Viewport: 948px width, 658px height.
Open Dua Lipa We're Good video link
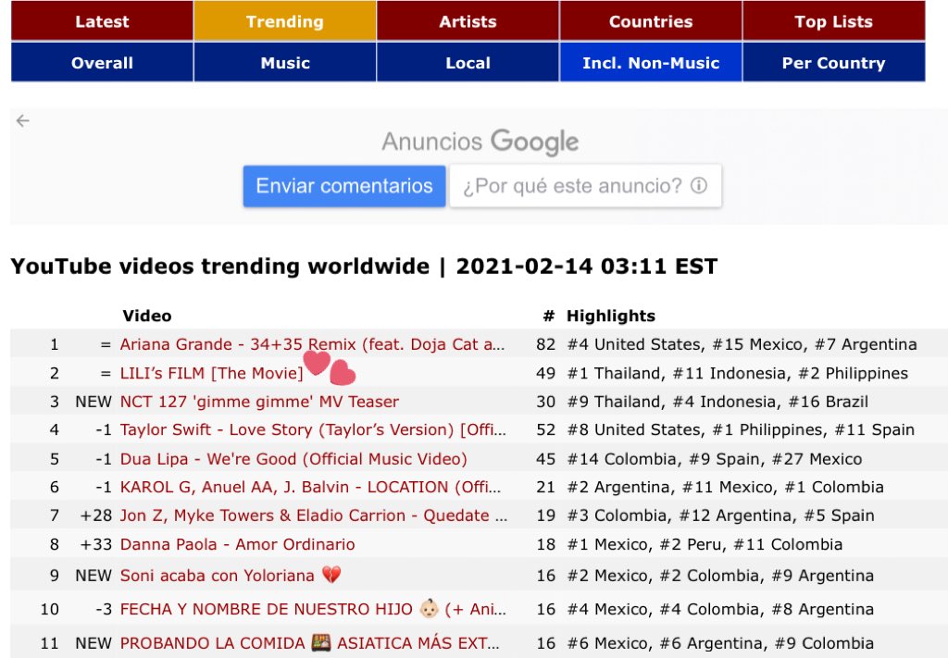pos(293,459)
